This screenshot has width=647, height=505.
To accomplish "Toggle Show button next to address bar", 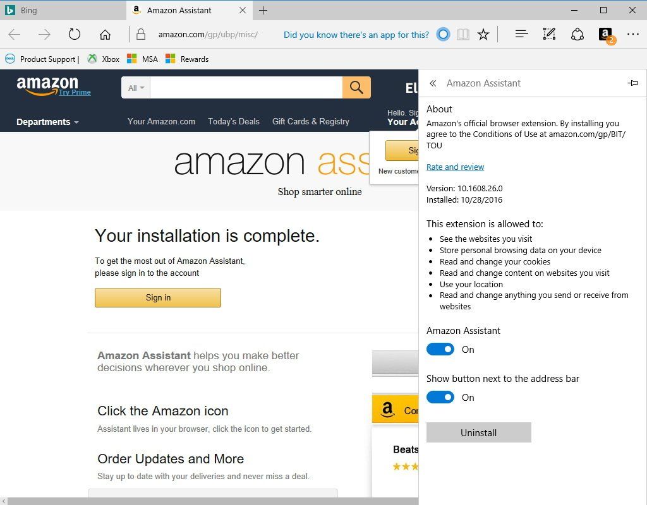I will pos(440,398).
